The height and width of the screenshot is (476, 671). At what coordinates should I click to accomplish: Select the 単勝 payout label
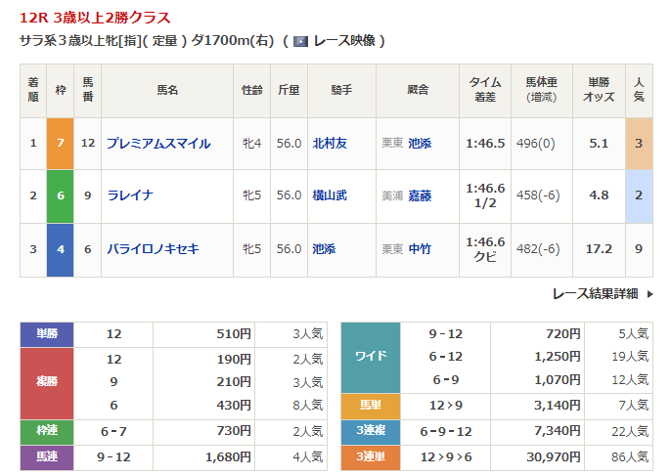click(x=47, y=334)
